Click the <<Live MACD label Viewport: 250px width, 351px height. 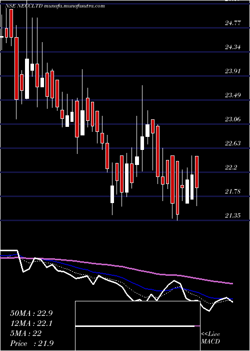point(210,338)
